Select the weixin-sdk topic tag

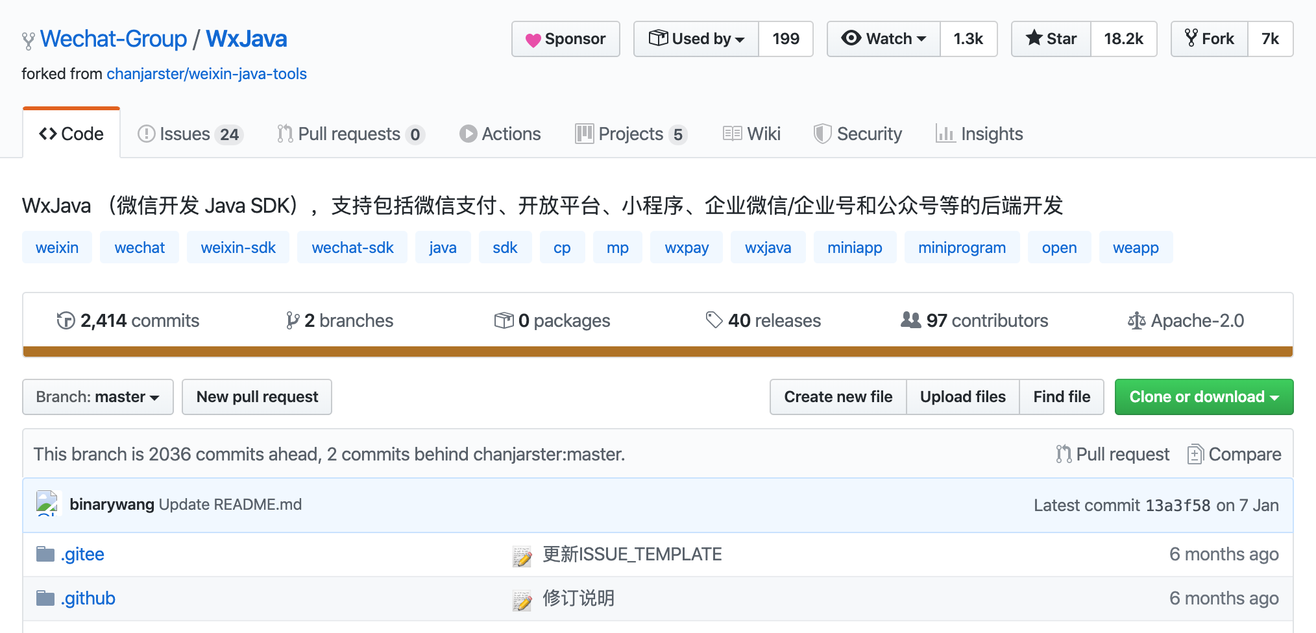coord(238,247)
